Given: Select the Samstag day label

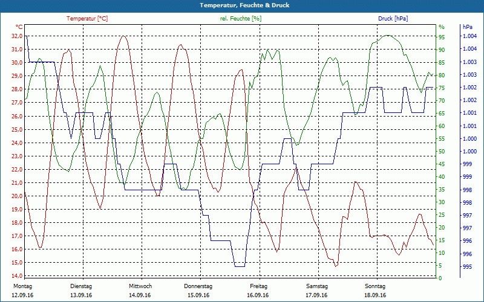Looking at the screenshot, I should (317, 286).
